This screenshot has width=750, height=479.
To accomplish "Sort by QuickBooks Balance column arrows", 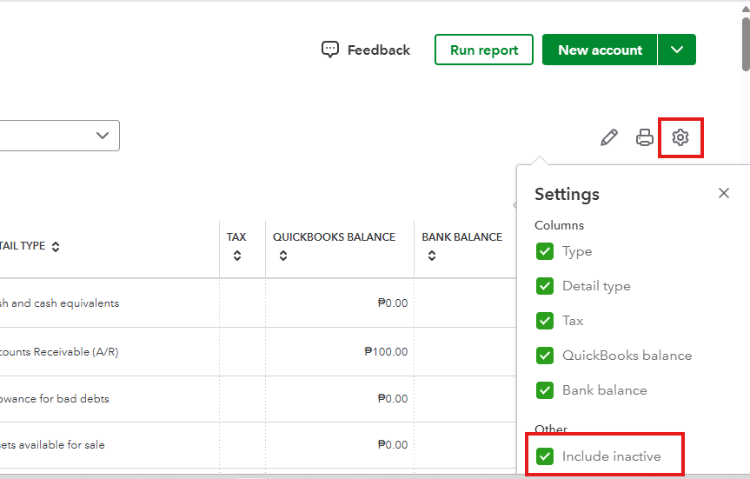I will 283,256.
